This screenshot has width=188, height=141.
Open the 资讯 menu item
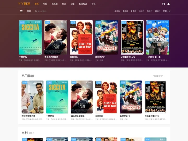[x=93, y=4]
